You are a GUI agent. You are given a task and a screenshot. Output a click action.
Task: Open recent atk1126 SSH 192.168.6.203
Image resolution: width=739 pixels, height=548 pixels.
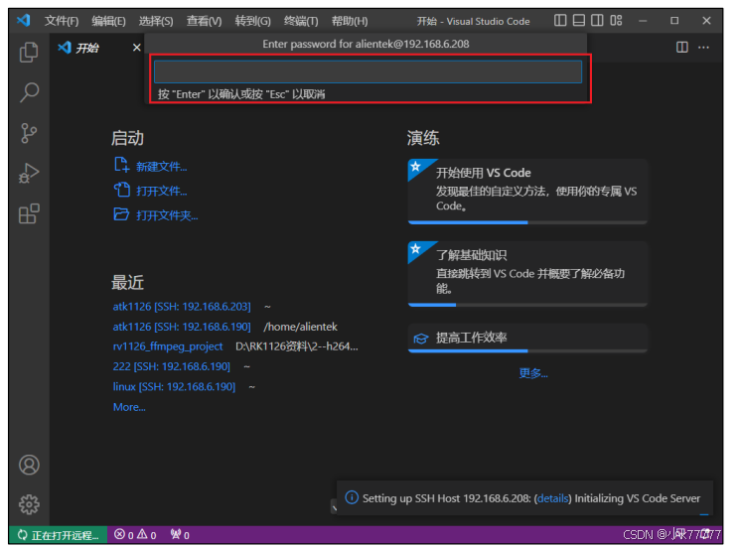(182, 307)
